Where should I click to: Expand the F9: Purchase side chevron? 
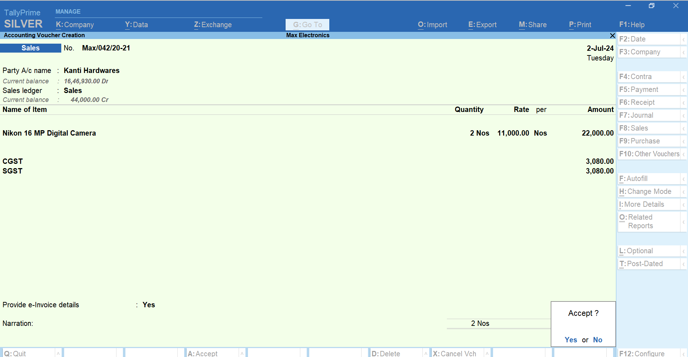[x=684, y=141]
